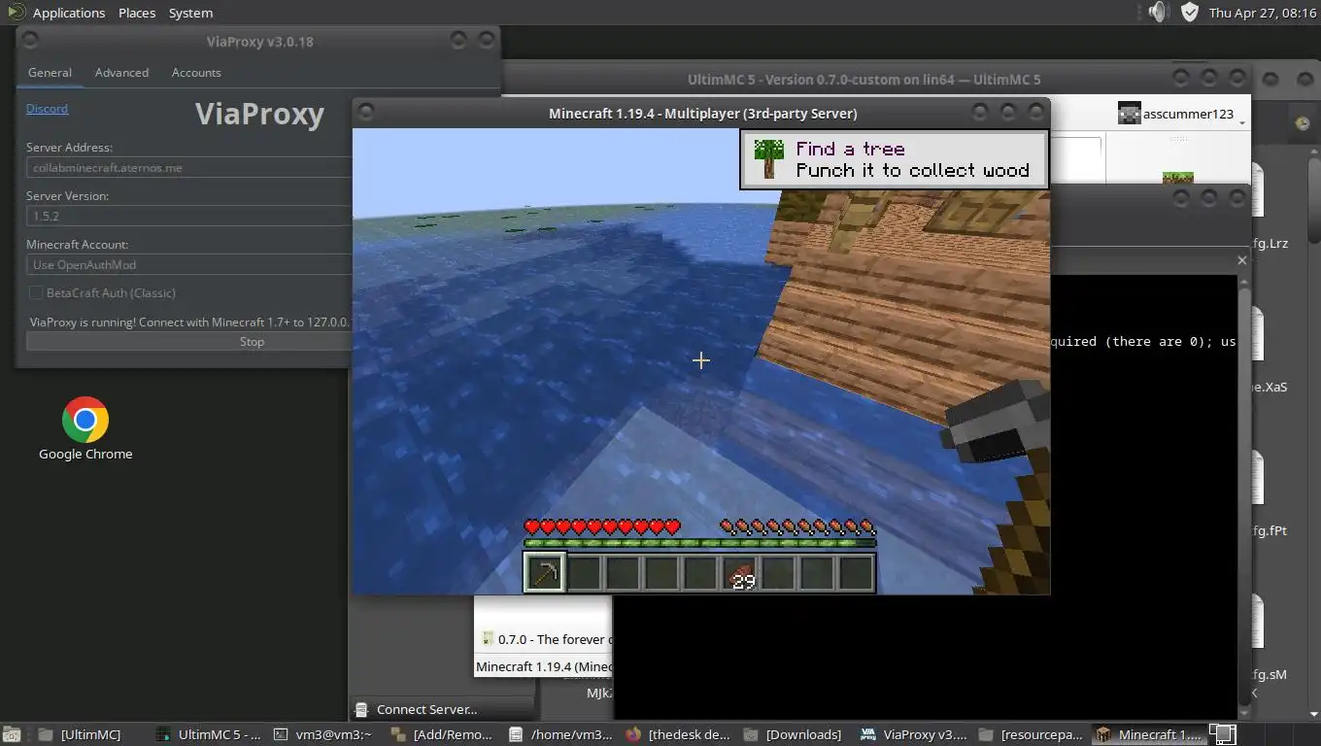The height and width of the screenshot is (746, 1321).
Task: Switch to the /home/vm3... taskbar item
Action: click(562, 734)
